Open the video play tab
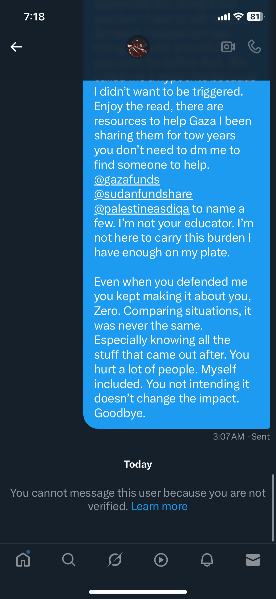The image size is (276, 599). [x=161, y=560]
